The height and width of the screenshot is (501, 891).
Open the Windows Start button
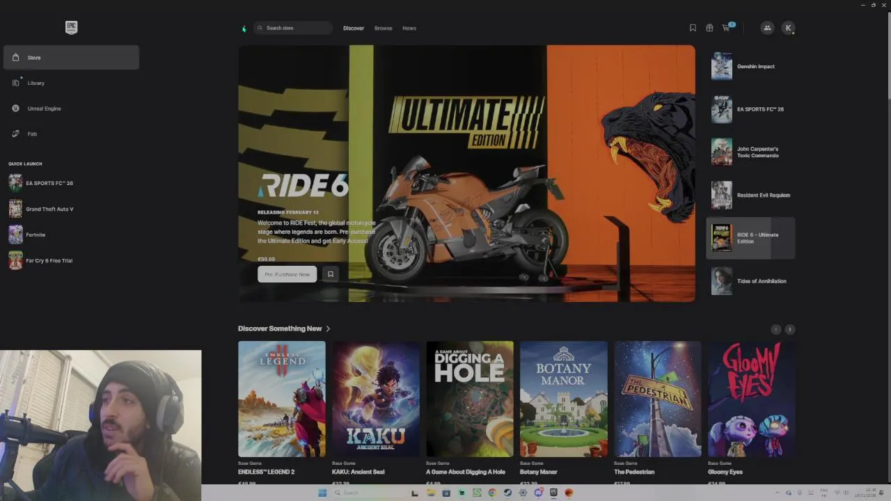[x=322, y=493]
